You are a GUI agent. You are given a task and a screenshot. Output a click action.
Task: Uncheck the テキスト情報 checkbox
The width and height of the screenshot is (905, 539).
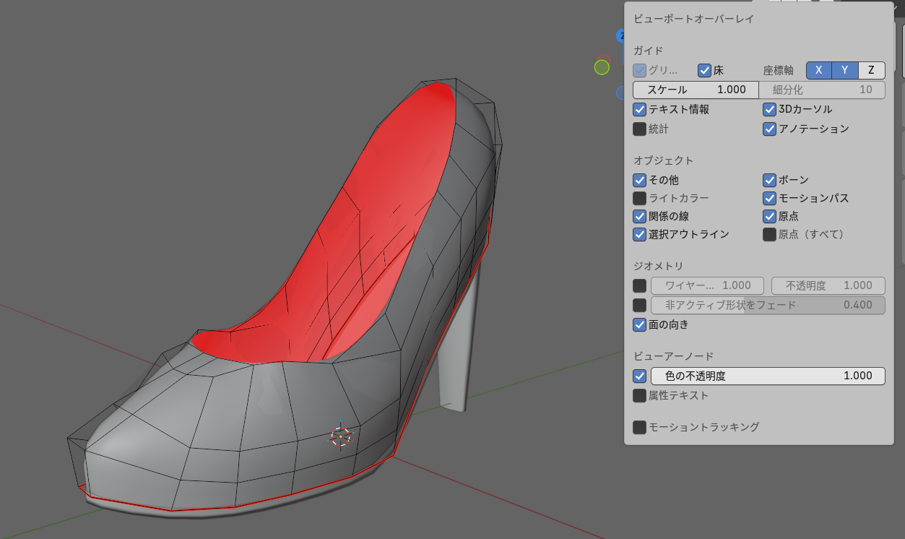point(639,109)
